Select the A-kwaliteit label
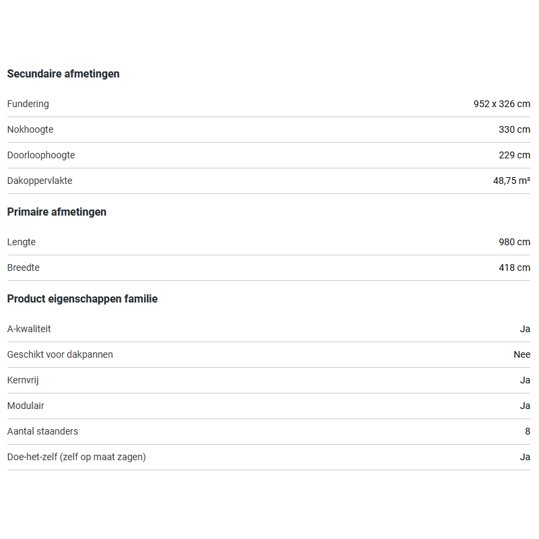The image size is (539, 539). pyautogui.click(x=29, y=329)
